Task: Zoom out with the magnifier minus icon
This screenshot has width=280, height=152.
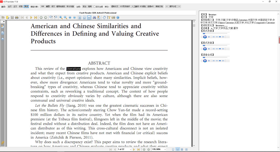Action: pyautogui.click(x=66, y=18)
